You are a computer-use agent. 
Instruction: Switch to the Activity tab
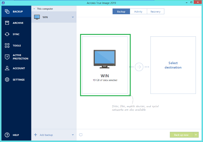click(x=138, y=11)
